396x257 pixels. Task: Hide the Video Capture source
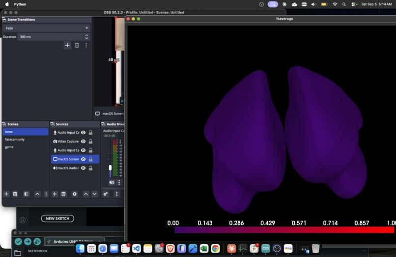coord(84,142)
